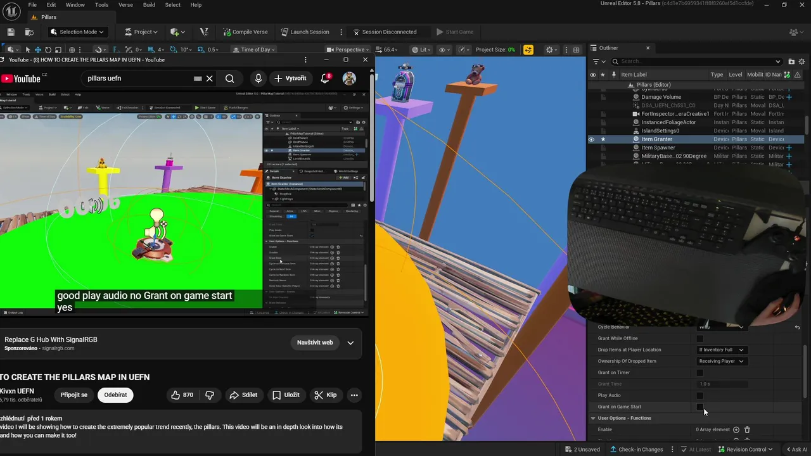
Task: Open the viewport Show eye dropdown
Action: (x=445, y=49)
